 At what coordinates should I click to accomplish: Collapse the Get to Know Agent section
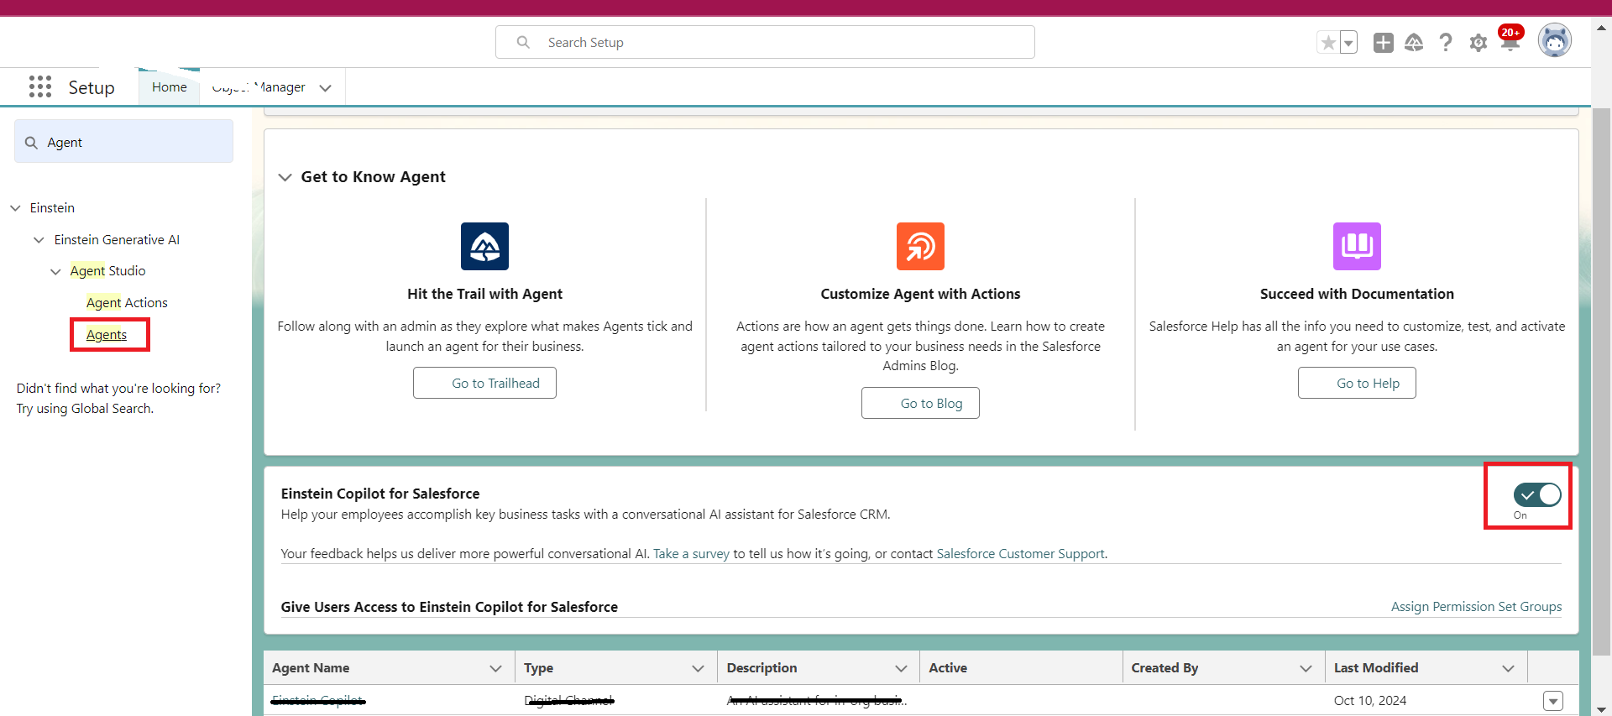285,177
